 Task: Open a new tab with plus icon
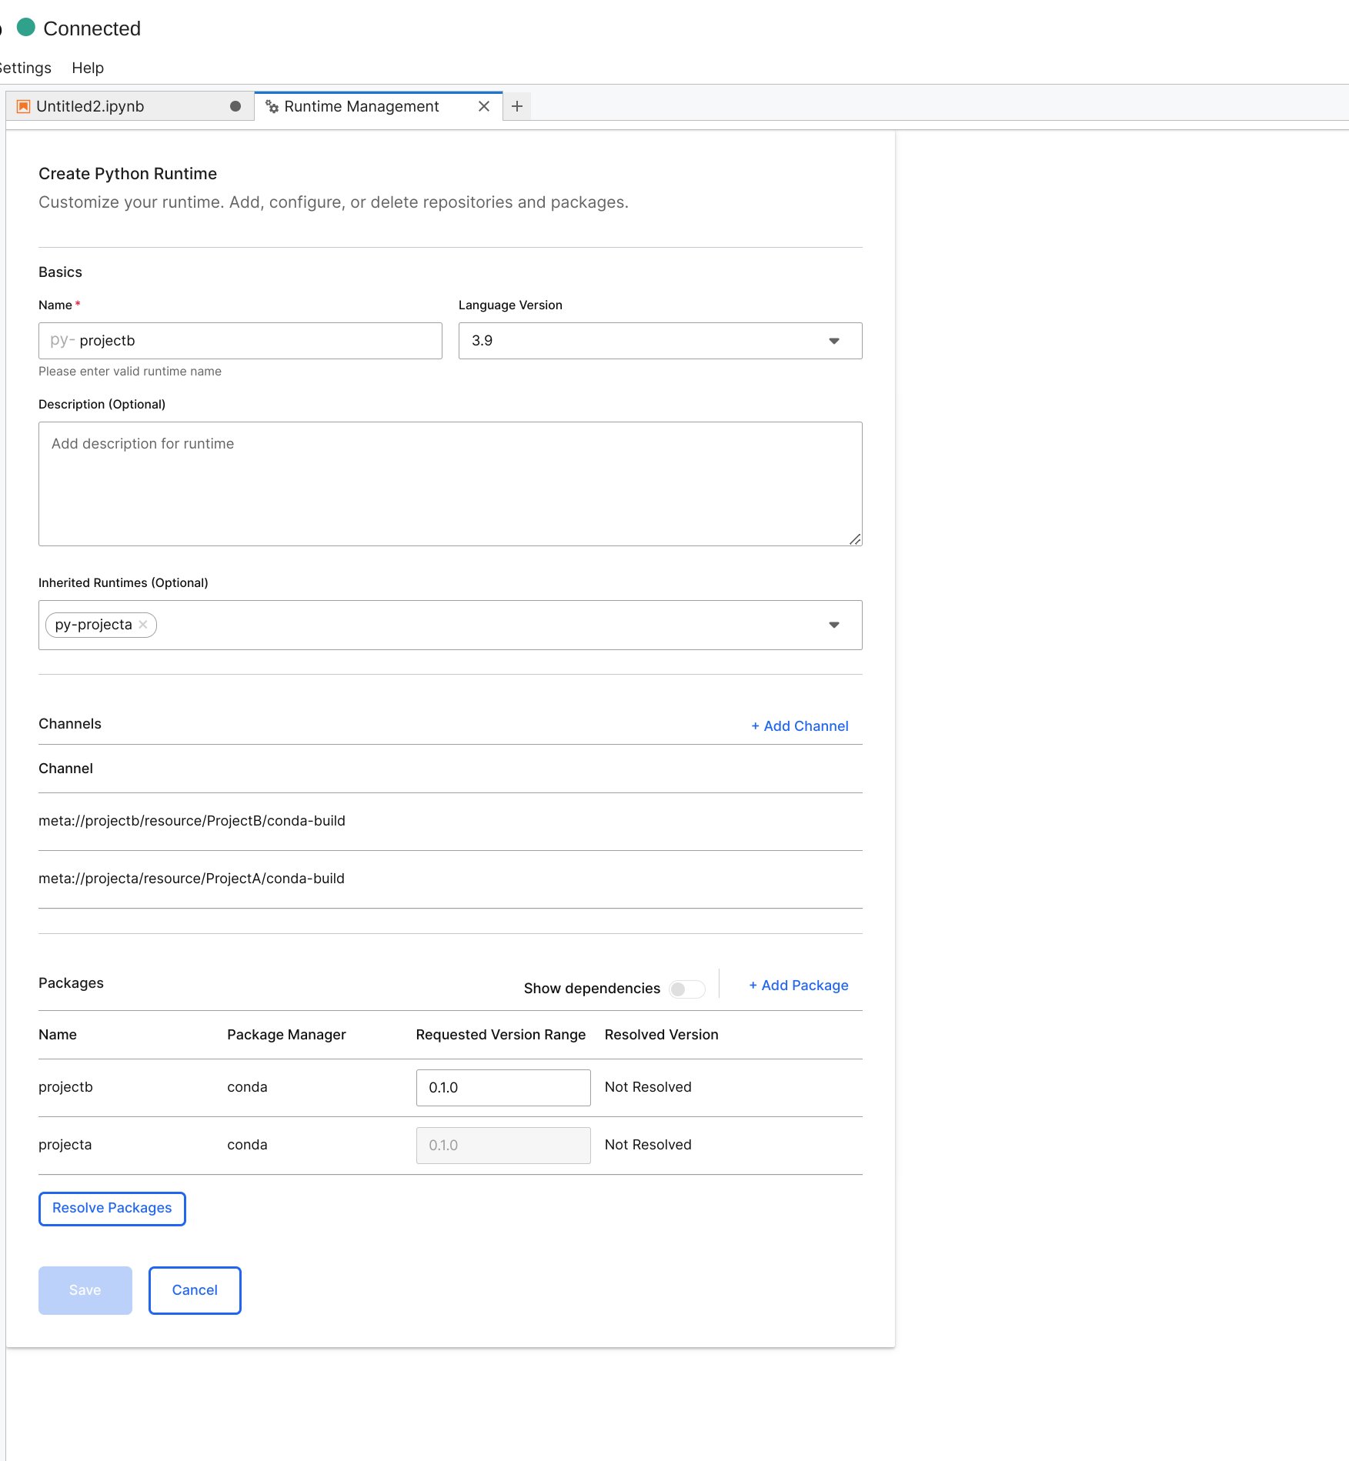coord(517,106)
